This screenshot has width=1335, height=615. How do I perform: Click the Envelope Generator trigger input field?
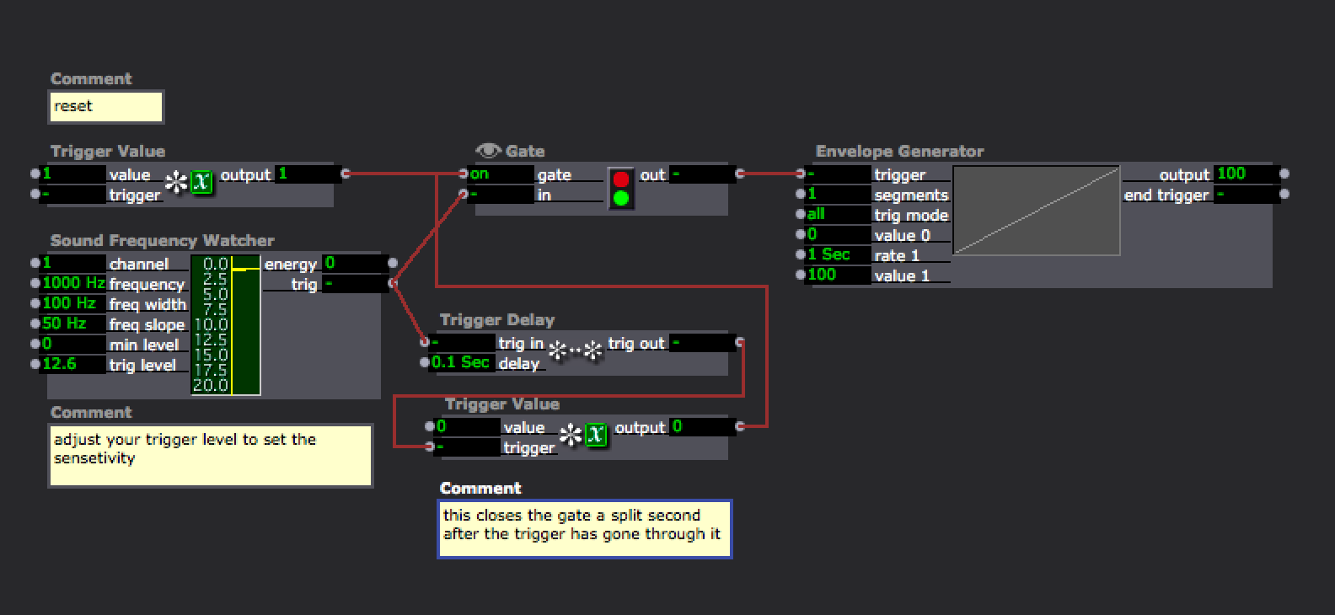point(839,174)
